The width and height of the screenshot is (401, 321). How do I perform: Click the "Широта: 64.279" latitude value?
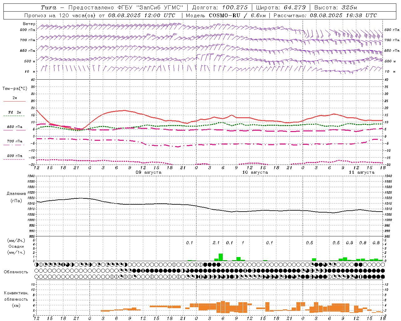tap(281, 8)
